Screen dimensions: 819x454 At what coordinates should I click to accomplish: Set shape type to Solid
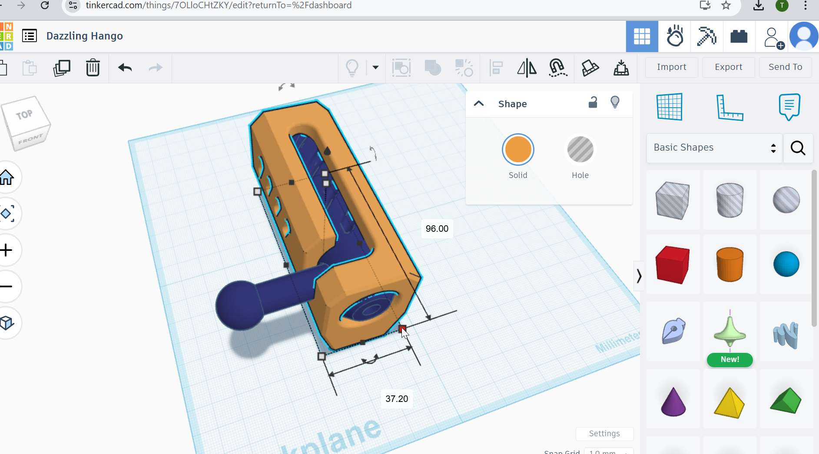517,150
